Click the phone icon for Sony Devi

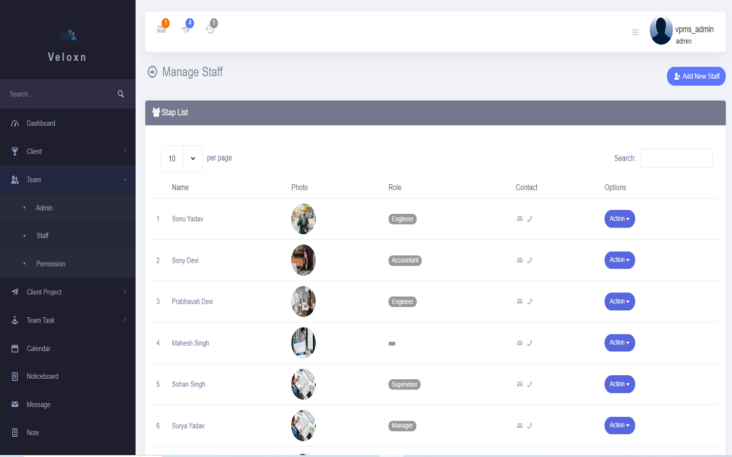click(x=530, y=260)
